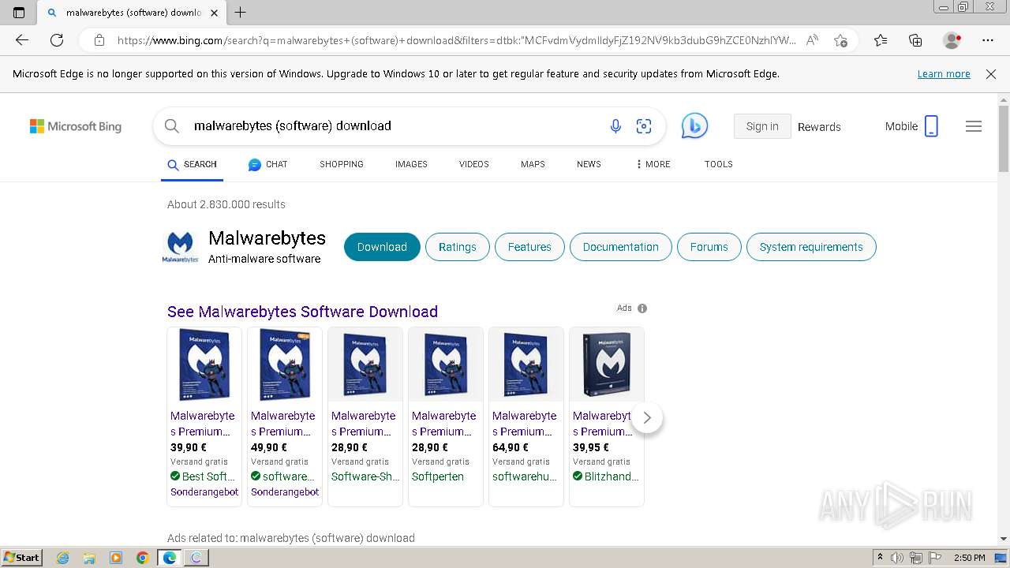Open Collections panel
This screenshot has height=568, width=1010.
click(915, 39)
